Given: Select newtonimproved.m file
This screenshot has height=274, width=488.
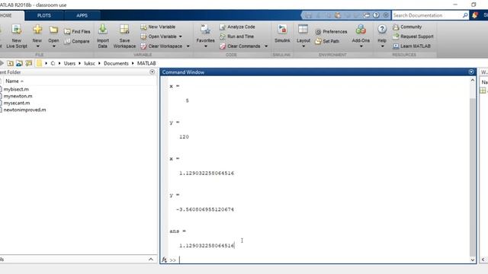Looking at the screenshot, I should [24, 110].
